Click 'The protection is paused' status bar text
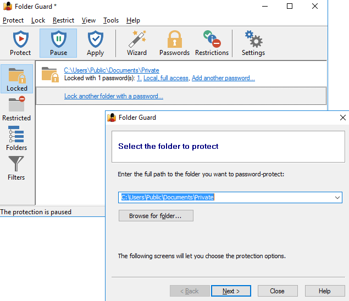 pos(36,212)
